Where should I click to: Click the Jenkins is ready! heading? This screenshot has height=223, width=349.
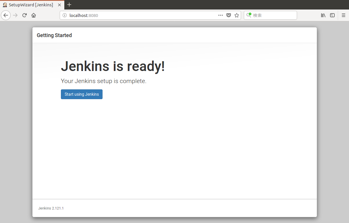click(113, 66)
